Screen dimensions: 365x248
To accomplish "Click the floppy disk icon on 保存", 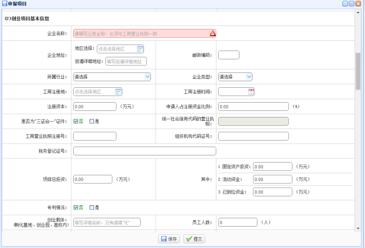I will coord(162,239).
